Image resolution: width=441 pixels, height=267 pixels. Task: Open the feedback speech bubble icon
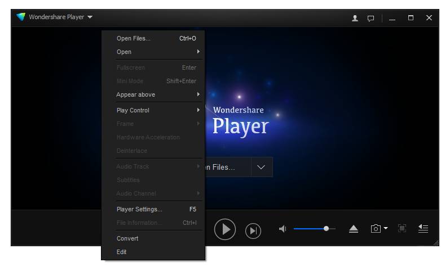pyautogui.click(x=371, y=19)
